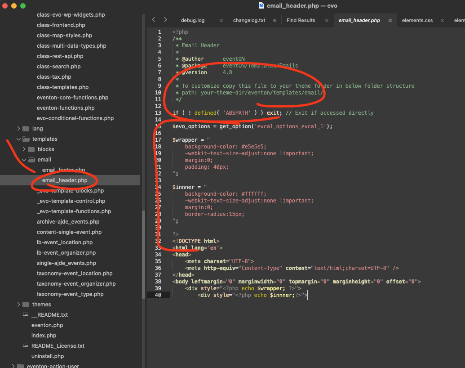Close the email_header.php tab
This screenshot has height=368, width=465.
point(390,21)
